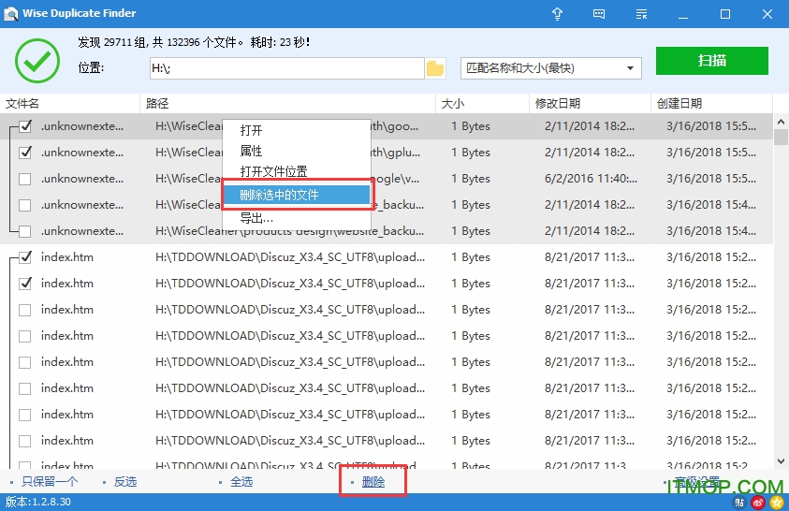Uncheck the first index.htm checkbox
Viewport: 789px width, 511px height.
[25, 257]
